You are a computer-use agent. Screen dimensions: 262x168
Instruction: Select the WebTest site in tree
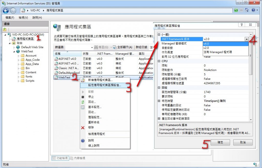(27, 51)
